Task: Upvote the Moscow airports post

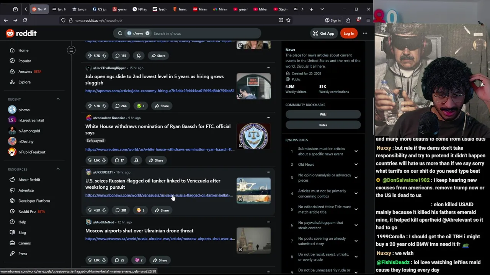Action: 90,260
